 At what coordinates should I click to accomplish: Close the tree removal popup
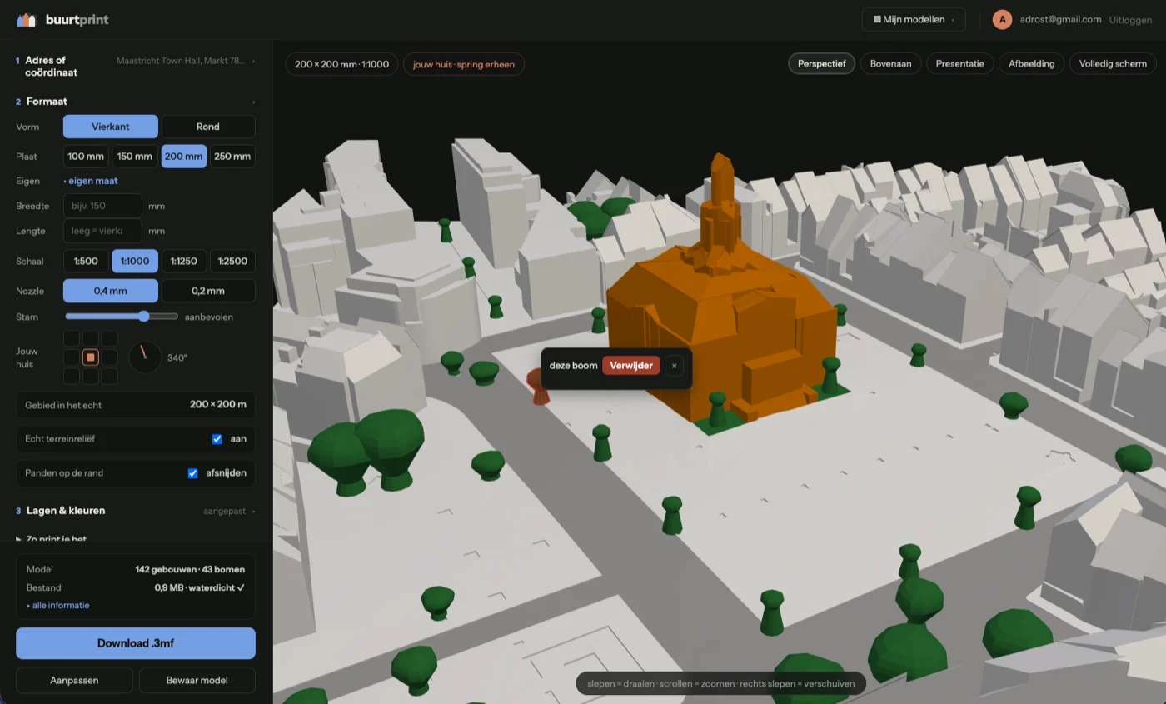pos(675,366)
